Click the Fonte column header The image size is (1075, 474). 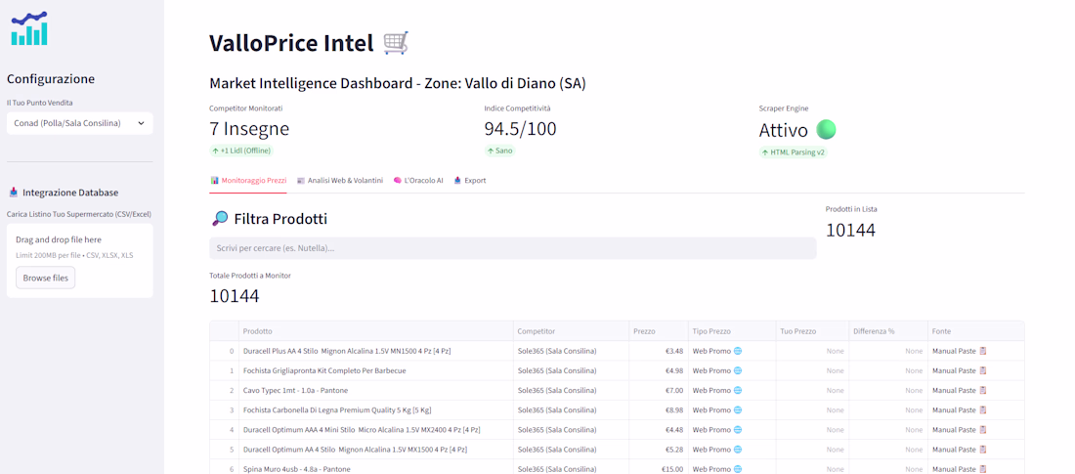click(x=975, y=331)
